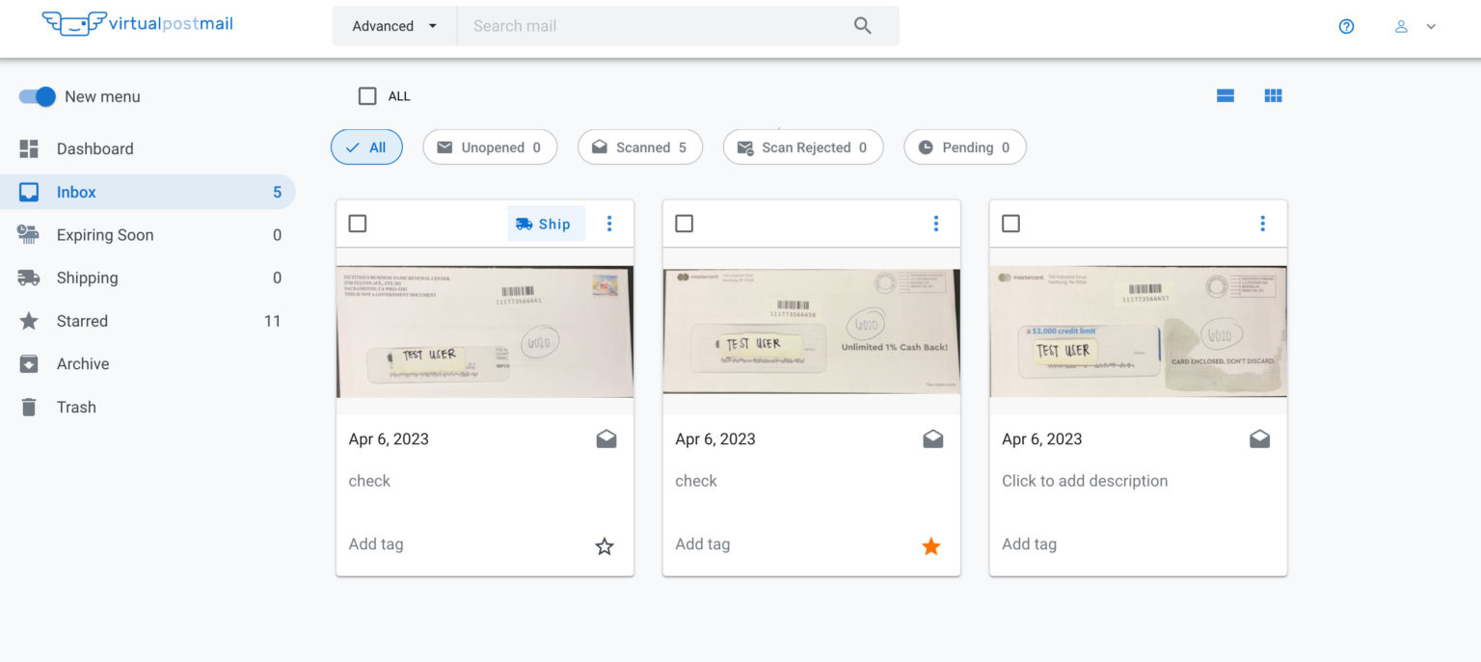
Task: Check the ALL selection checkbox
Action: point(367,95)
